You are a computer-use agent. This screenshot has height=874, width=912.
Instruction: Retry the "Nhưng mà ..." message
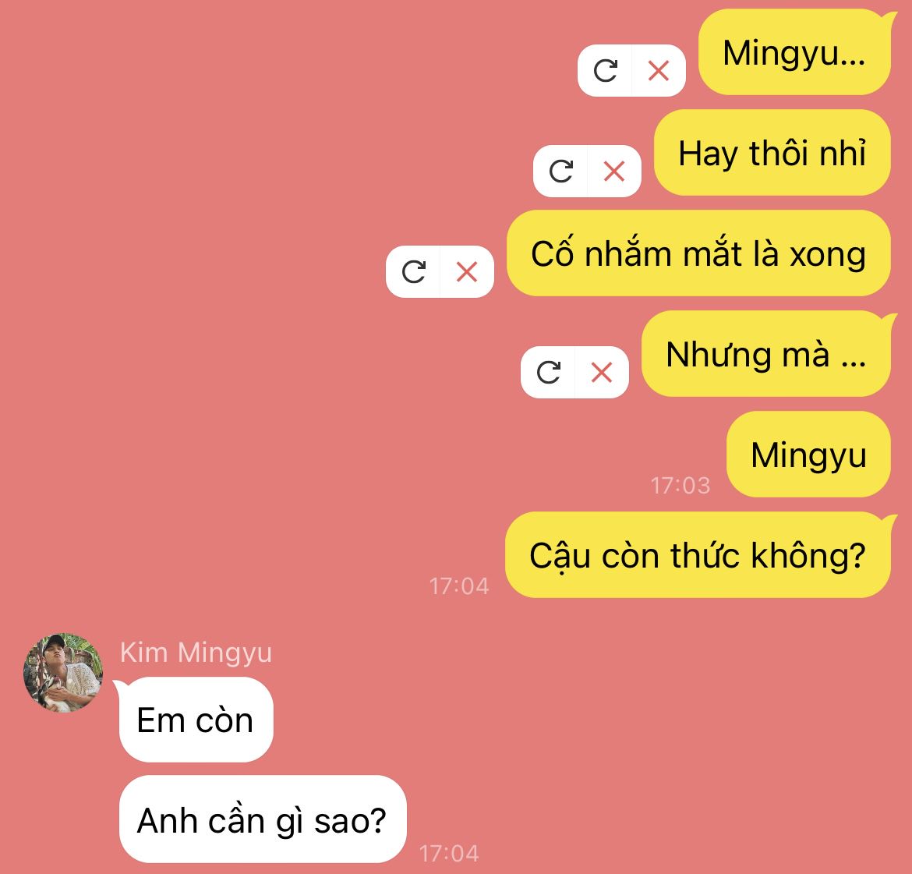pos(548,373)
